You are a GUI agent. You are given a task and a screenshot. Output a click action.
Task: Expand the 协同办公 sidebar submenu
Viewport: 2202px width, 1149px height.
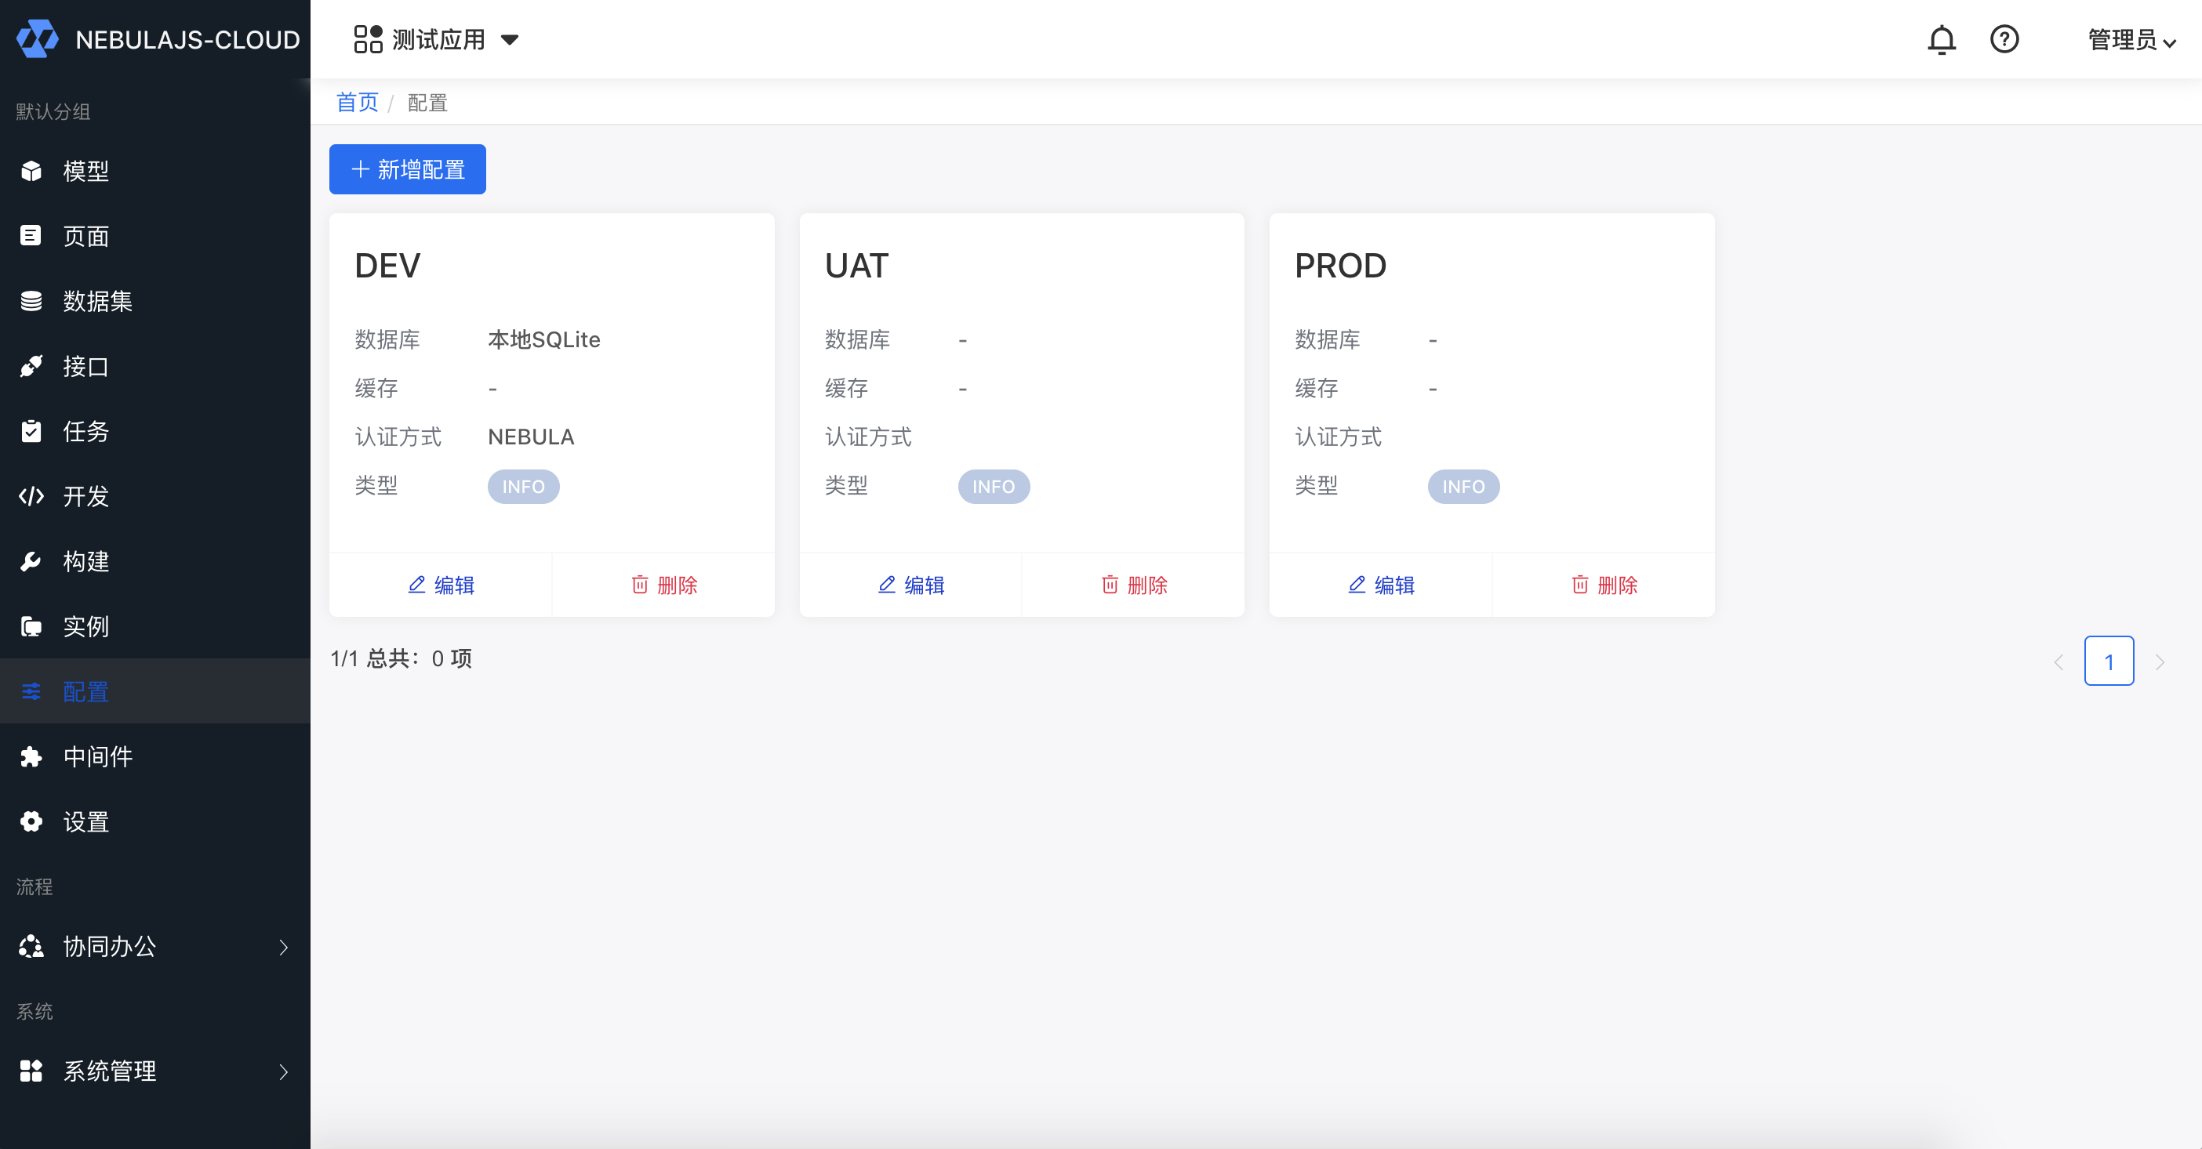click(x=154, y=947)
